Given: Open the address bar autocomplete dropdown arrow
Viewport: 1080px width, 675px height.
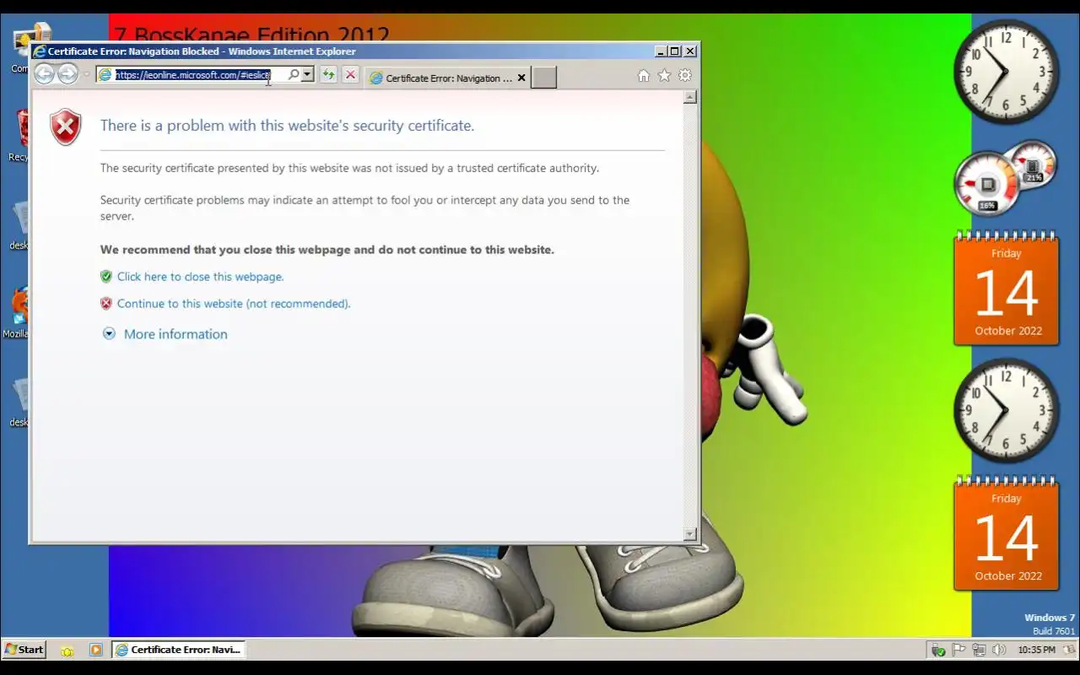Looking at the screenshot, I should 307,75.
